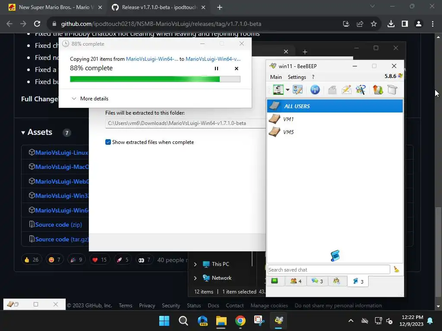Open the MarioVsLuigi-Mac asset link
This screenshot has height=331, width=442.
(x=62, y=167)
